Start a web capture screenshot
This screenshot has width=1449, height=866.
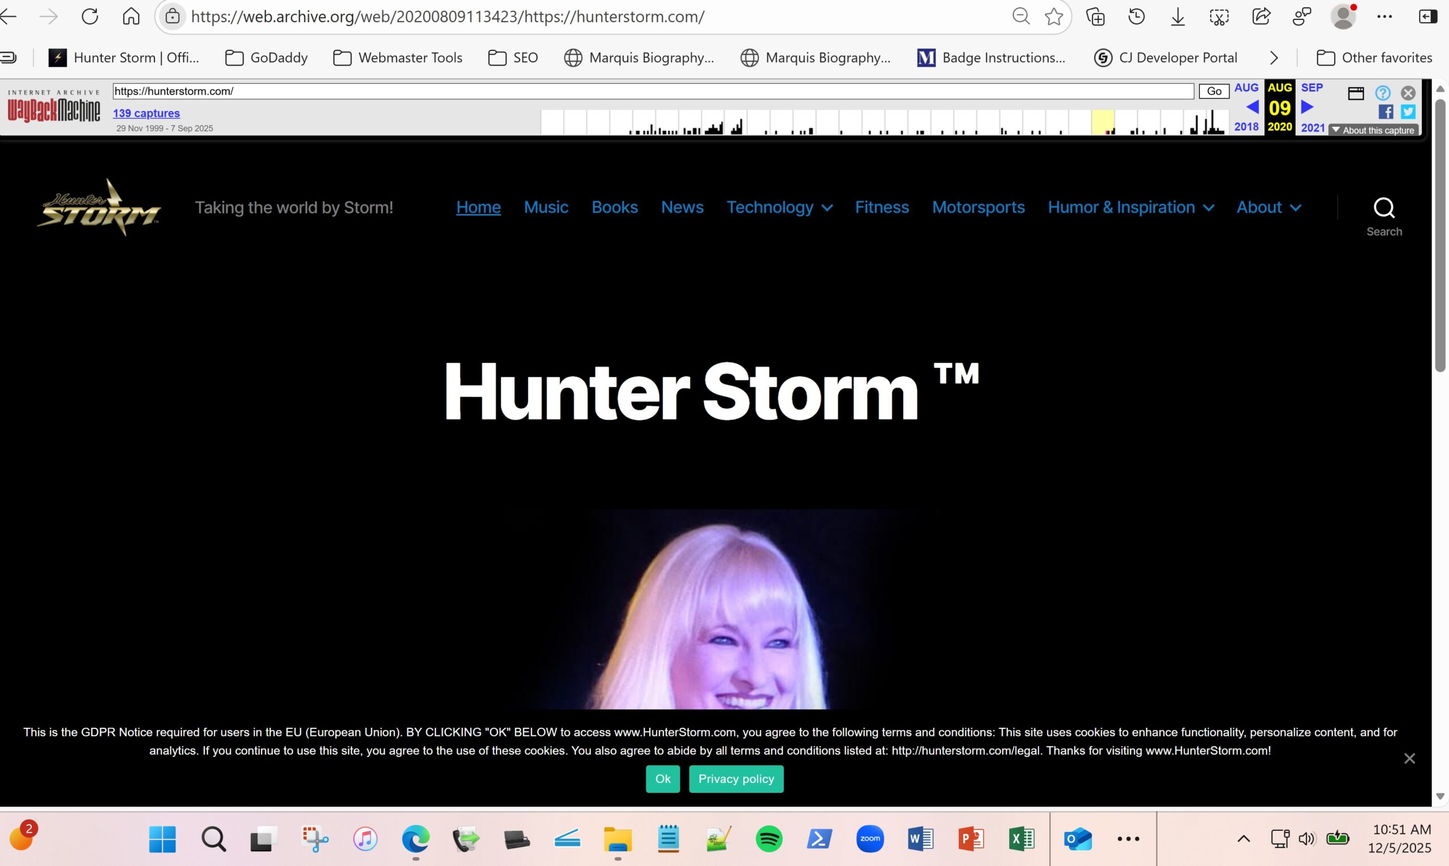[x=1219, y=16]
